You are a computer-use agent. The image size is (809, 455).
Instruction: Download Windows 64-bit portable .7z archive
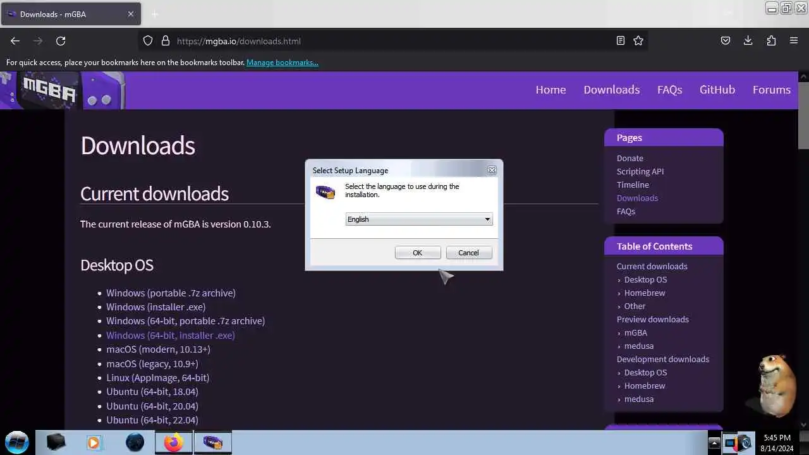click(185, 320)
